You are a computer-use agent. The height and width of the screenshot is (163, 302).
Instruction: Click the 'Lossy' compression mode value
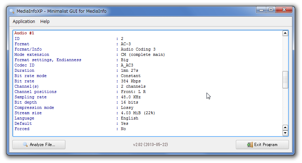[x=127, y=107]
